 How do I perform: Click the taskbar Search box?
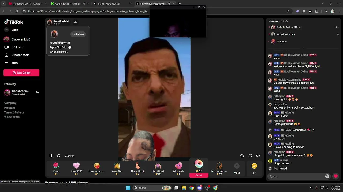click(x=152, y=188)
